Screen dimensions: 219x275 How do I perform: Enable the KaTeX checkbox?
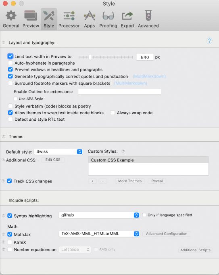pos(10,242)
